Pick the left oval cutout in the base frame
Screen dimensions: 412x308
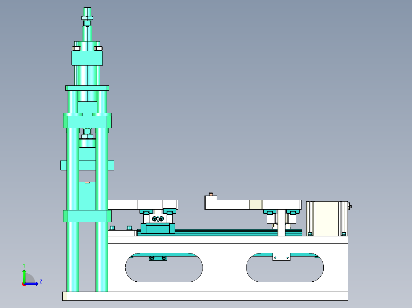click(x=164, y=267)
